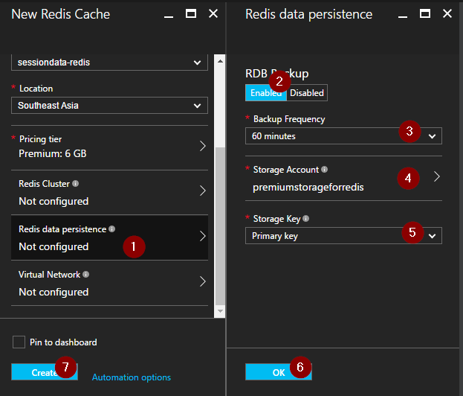Open the Redis Cluster configuration item
463x396 pixels.
[109, 192]
